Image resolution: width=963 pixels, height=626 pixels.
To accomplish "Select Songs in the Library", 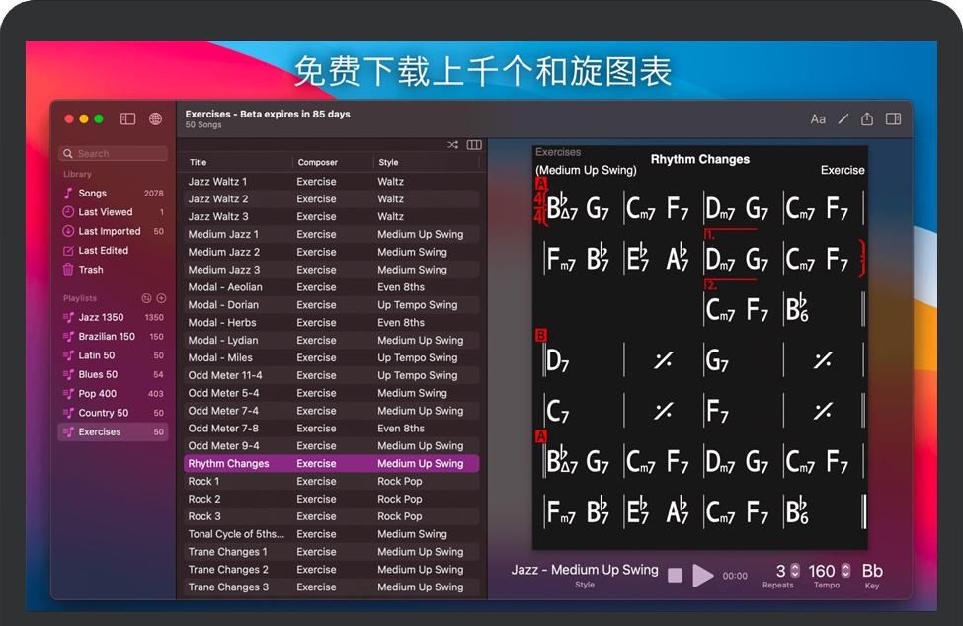I will tap(113, 193).
